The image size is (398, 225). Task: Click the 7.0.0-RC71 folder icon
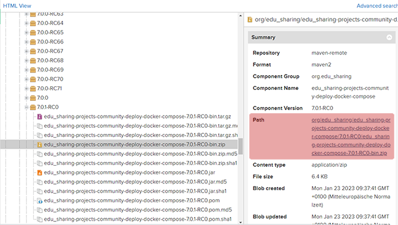tap(32, 89)
